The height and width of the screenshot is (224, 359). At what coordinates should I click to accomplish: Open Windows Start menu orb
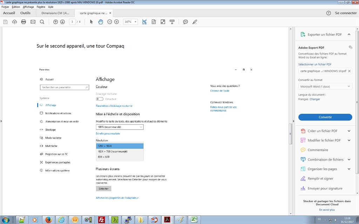tap(6, 220)
